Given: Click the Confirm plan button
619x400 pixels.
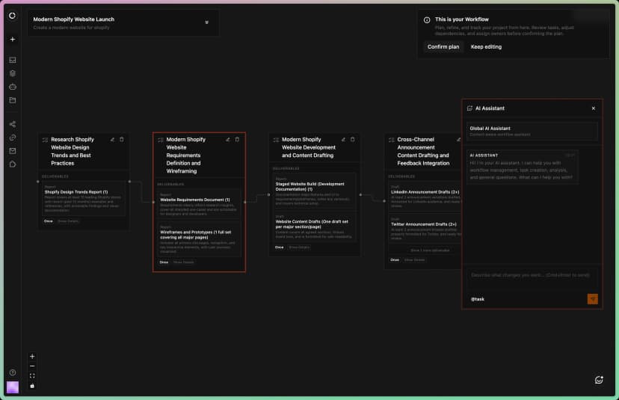Looking at the screenshot, I should [x=443, y=46].
